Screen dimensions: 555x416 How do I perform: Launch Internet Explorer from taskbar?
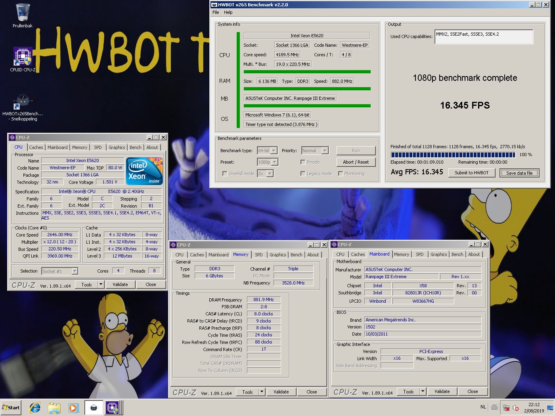pos(35,407)
